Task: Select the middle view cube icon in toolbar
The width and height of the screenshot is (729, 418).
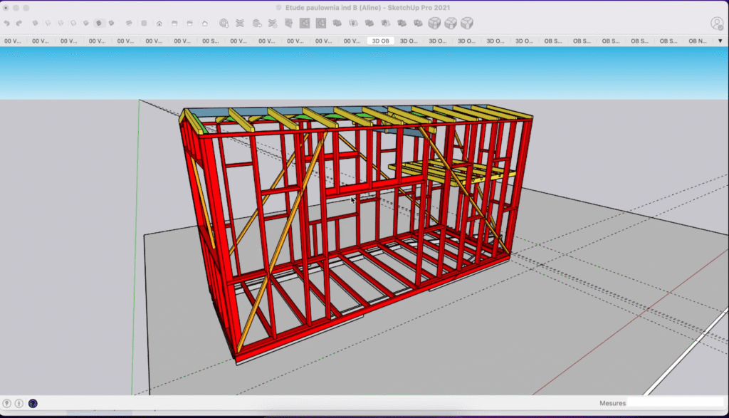Action: 451,22
